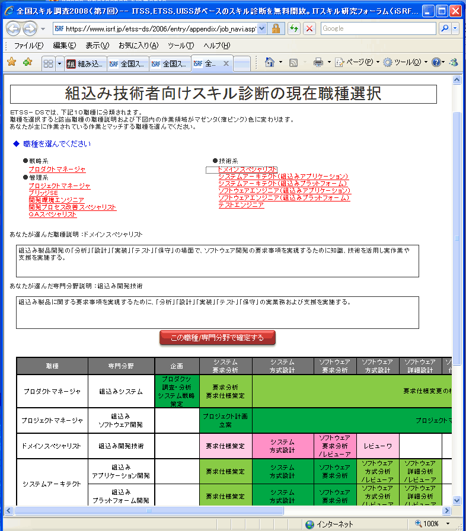Select the ドメインスペシャリスト job link
This screenshot has width=466, height=531.
[x=248, y=169]
